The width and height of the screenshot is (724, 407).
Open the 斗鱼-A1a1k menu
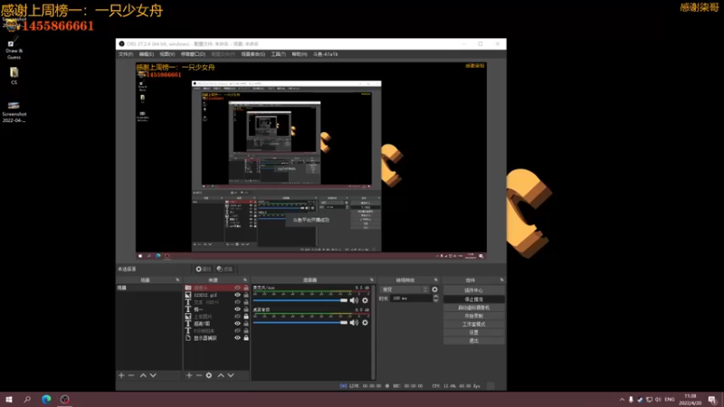point(326,54)
